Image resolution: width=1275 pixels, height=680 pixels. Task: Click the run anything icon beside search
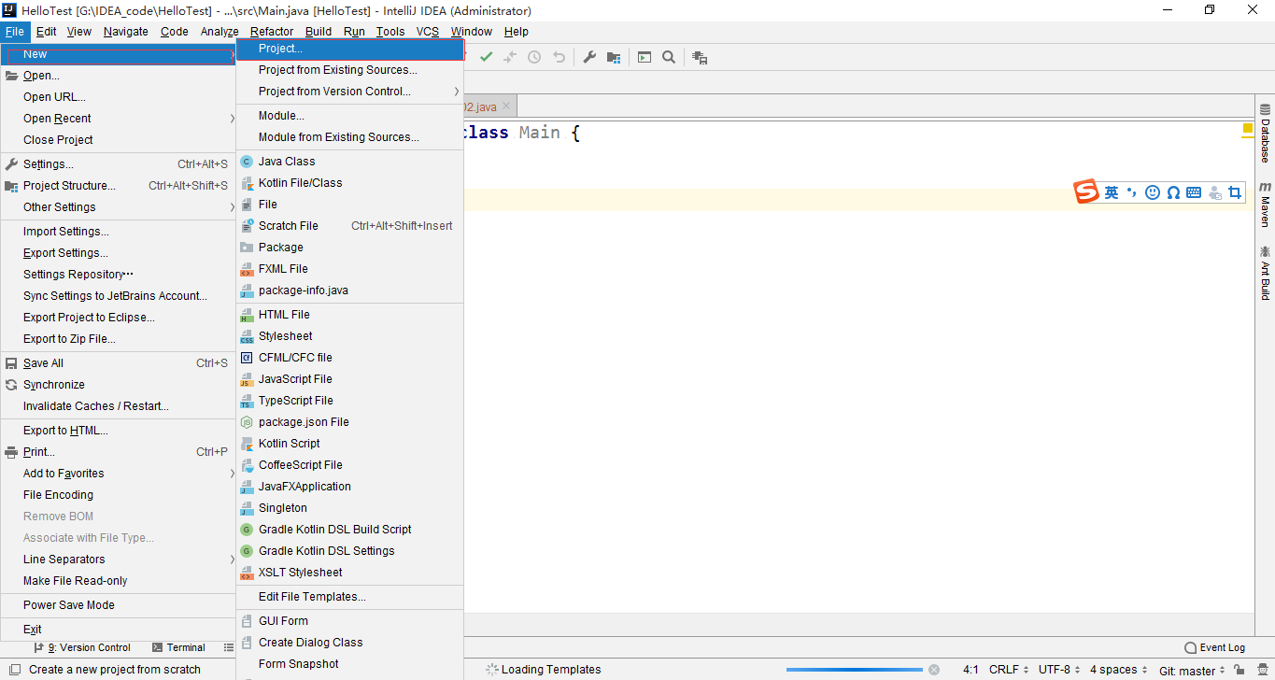tap(645, 57)
